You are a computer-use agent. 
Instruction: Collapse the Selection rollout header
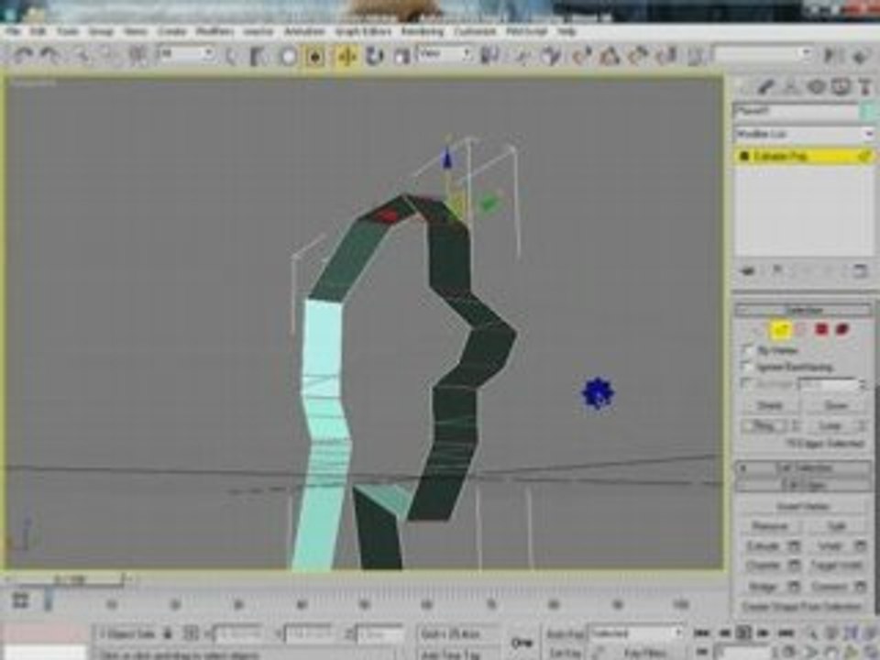[804, 311]
